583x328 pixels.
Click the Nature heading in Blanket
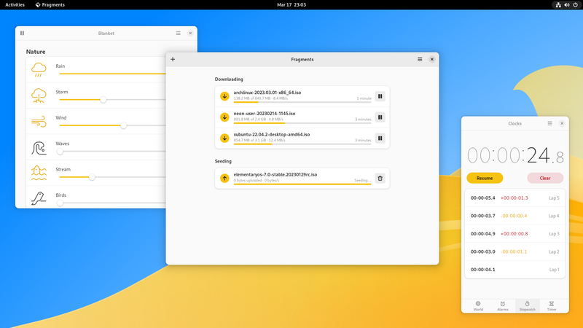(36, 52)
